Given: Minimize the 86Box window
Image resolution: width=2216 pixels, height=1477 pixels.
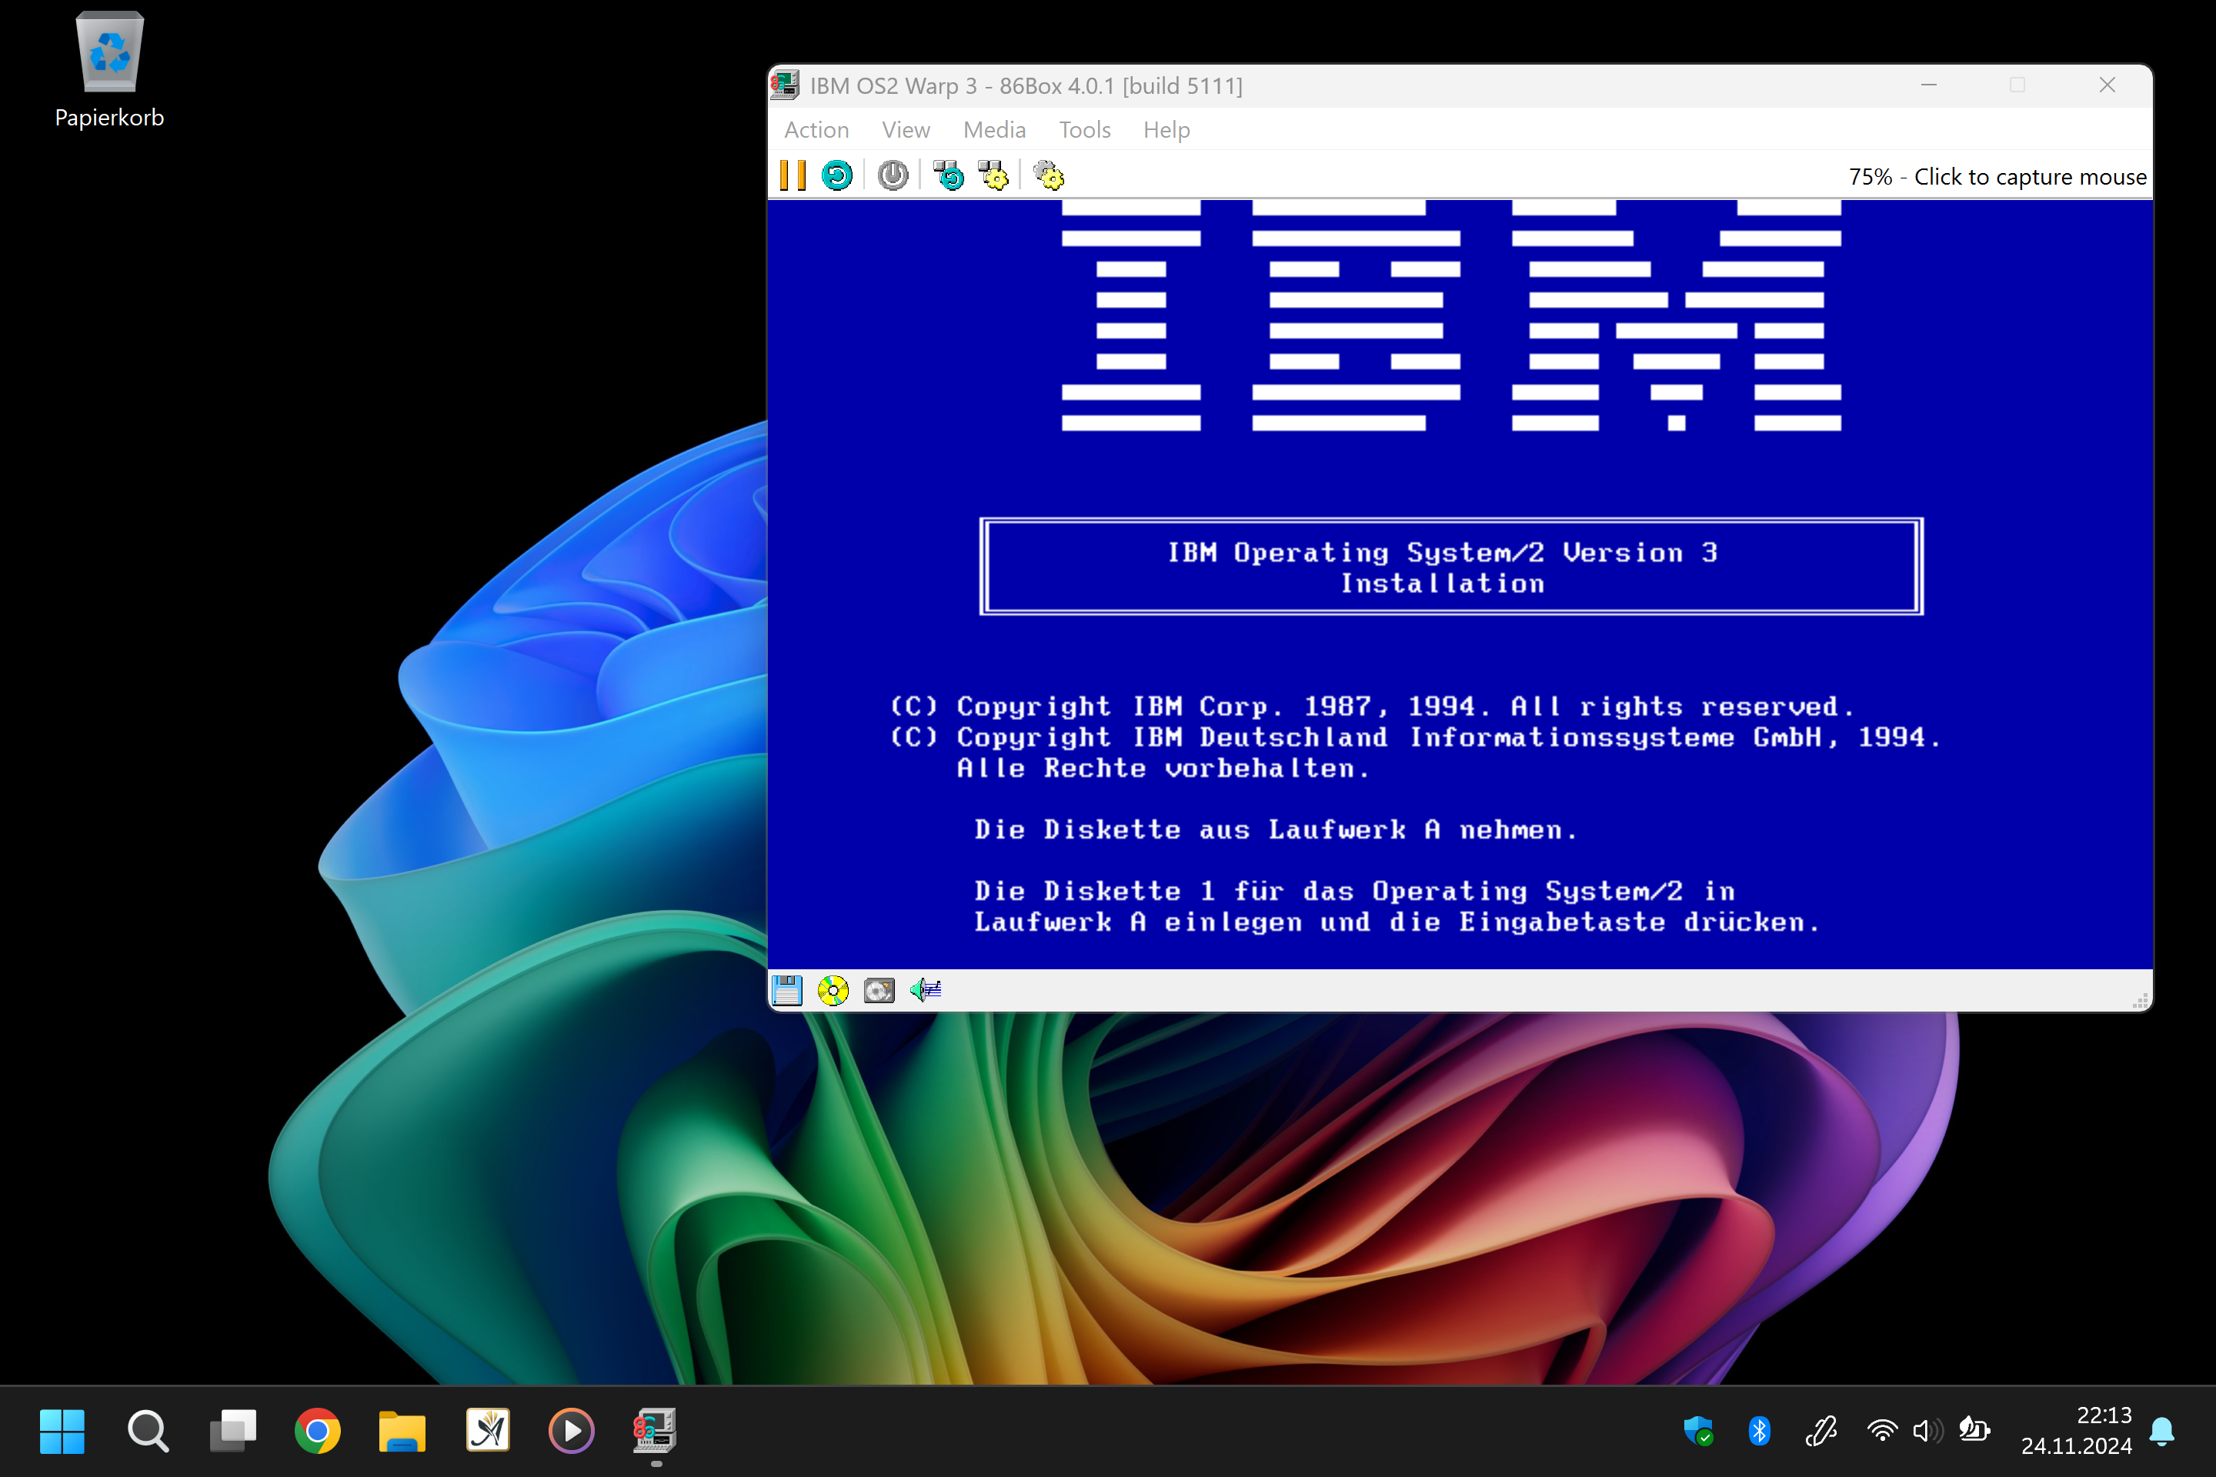Looking at the screenshot, I should coord(1929,85).
